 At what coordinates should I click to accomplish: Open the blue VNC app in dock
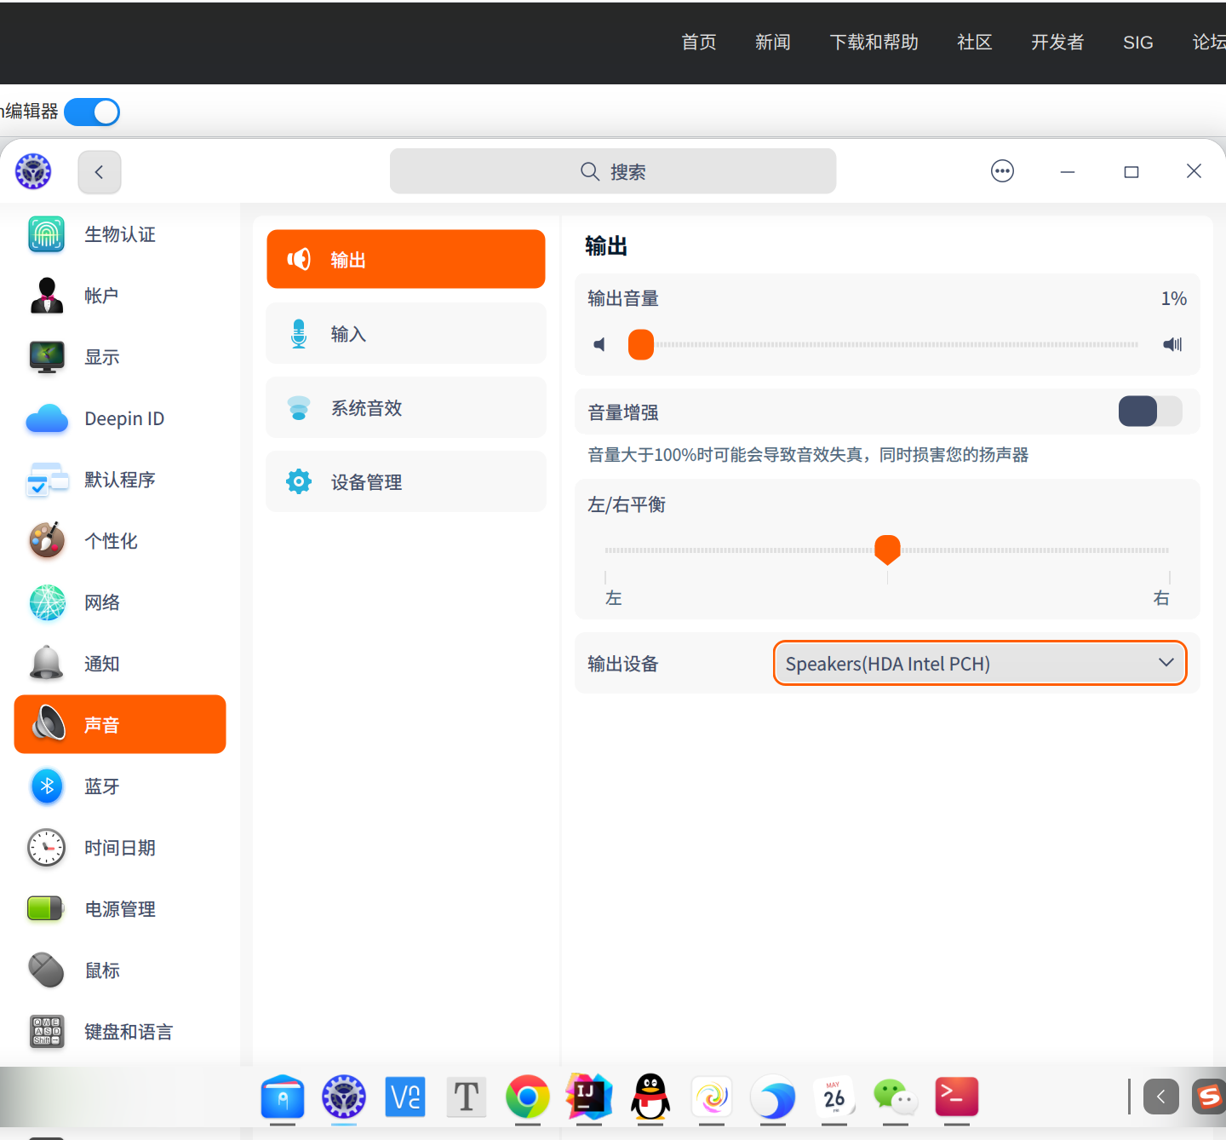coord(405,1097)
